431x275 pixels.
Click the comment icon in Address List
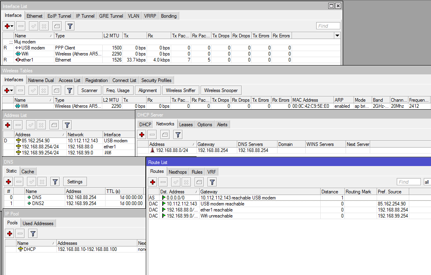tap(54, 125)
